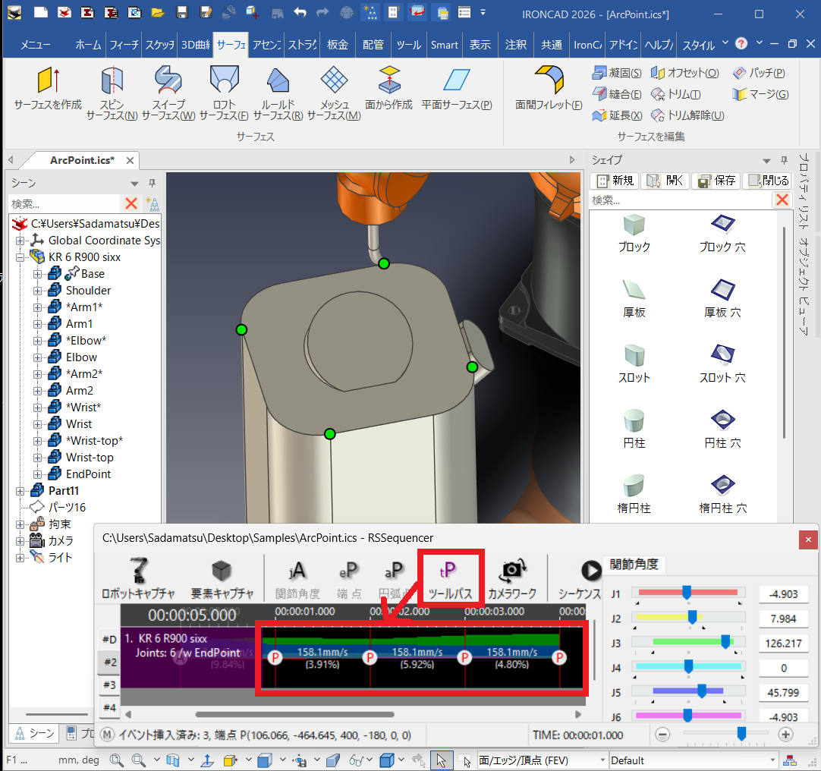This screenshot has height=771, width=821.
Task: Click the Toolpath (ツールパス) tP button
Action: (x=450, y=578)
